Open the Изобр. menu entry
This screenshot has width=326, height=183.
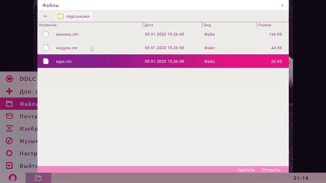29,129
